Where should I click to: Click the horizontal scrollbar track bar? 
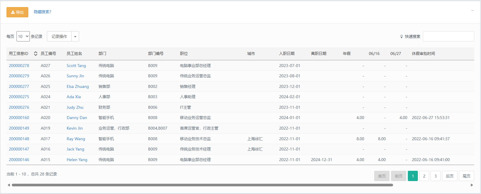tap(202, 185)
